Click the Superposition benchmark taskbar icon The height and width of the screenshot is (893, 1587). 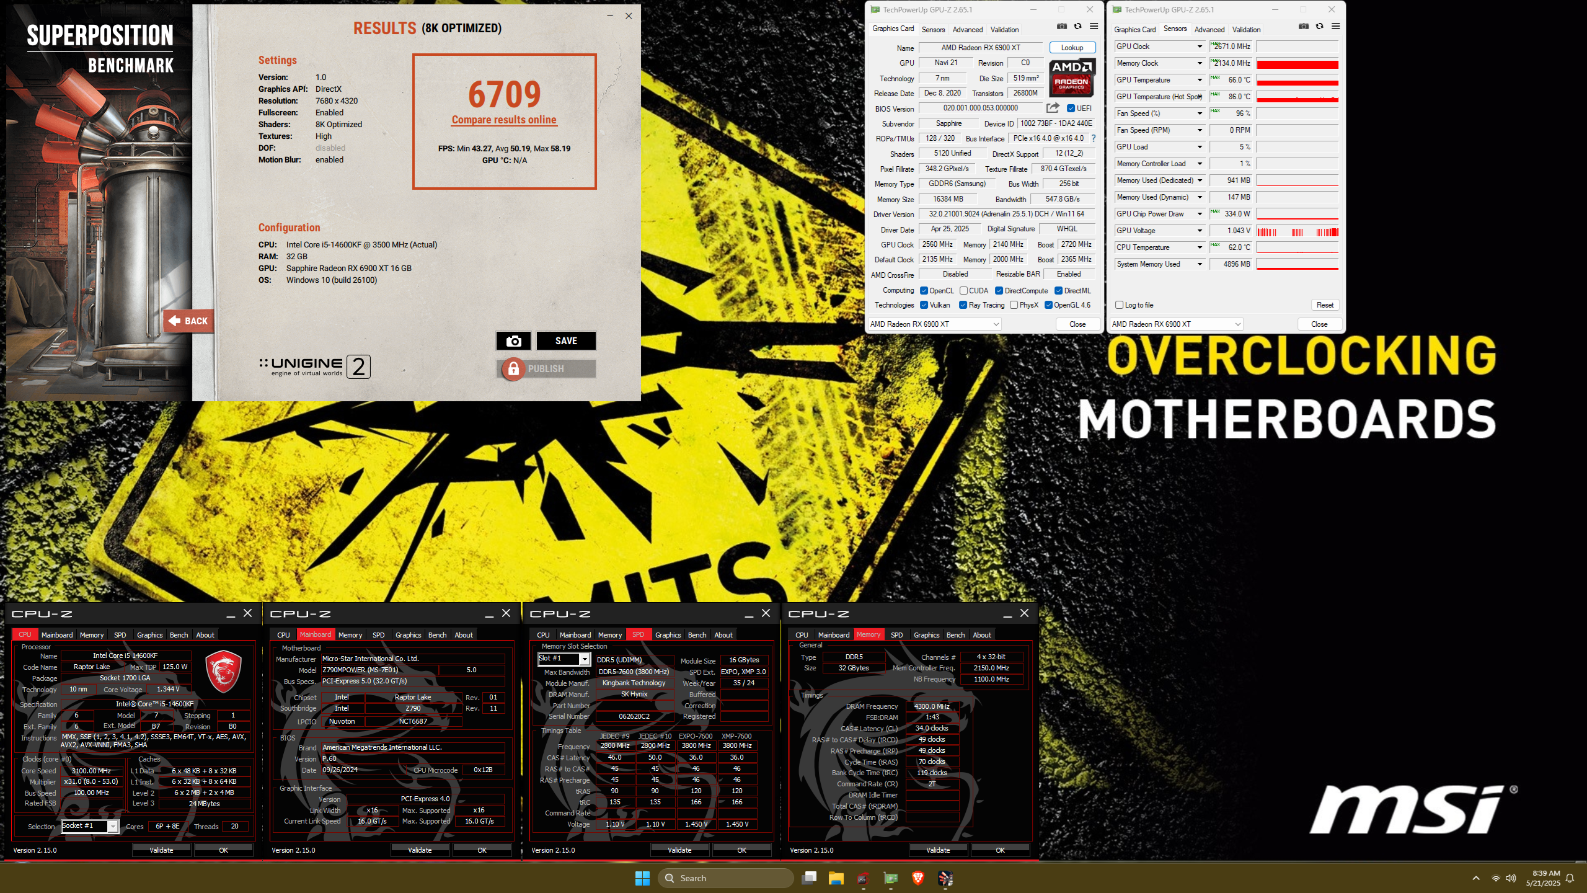click(945, 878)
